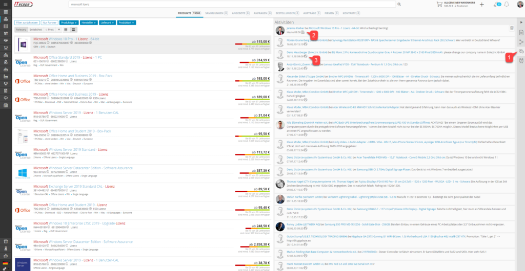This screenshot has height=271, width=525.
Task: Open the share icon in right sidebar
Action: coord(521,42)
